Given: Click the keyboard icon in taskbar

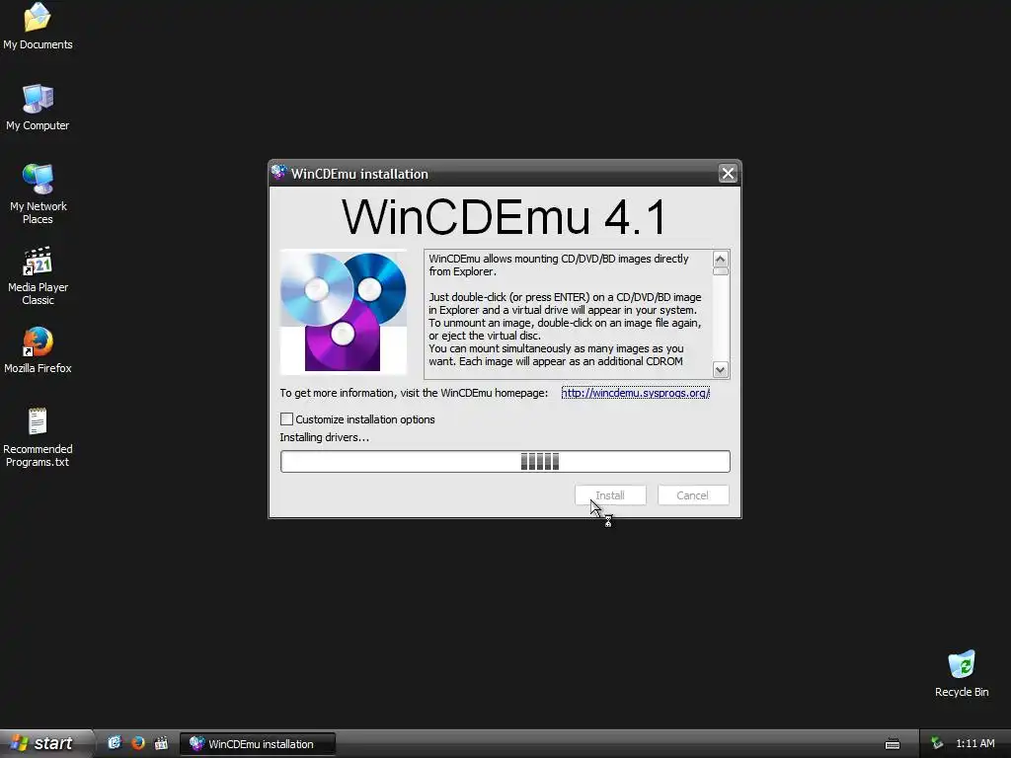Looking at the screenshot, I should tap(893, 744).
